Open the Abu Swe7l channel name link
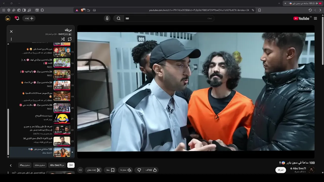The height and width of the screenshot is (182, 324). [299, 168]
